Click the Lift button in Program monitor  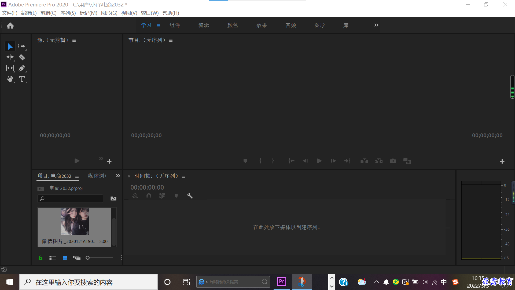(364, 161)
